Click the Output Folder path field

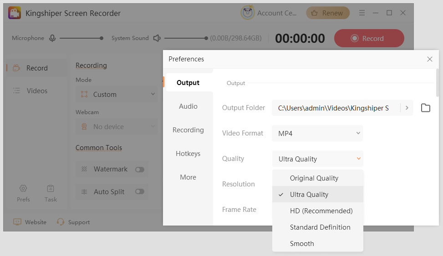pos(336,108)
